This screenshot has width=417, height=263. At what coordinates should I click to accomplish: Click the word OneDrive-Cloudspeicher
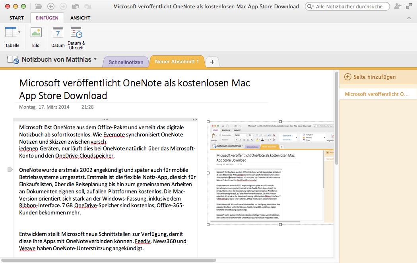coord(84,156)
